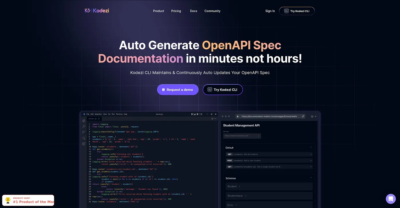Click Try Kodezi CLI in the header
The width and height of the screenshot is (400, 208).
[297, 11]
